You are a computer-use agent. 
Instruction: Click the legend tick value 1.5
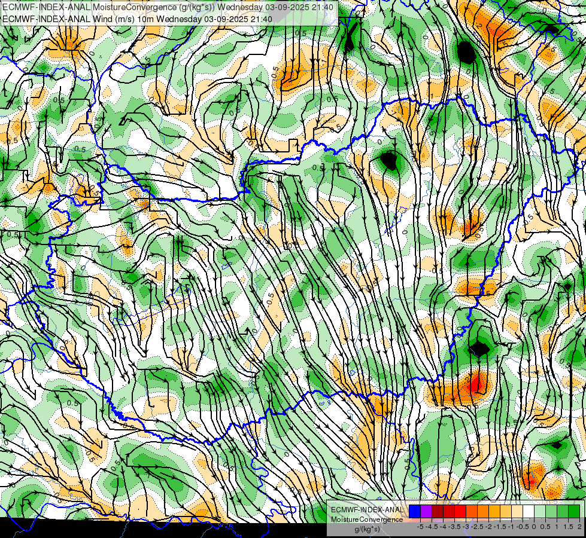(568, 527)
